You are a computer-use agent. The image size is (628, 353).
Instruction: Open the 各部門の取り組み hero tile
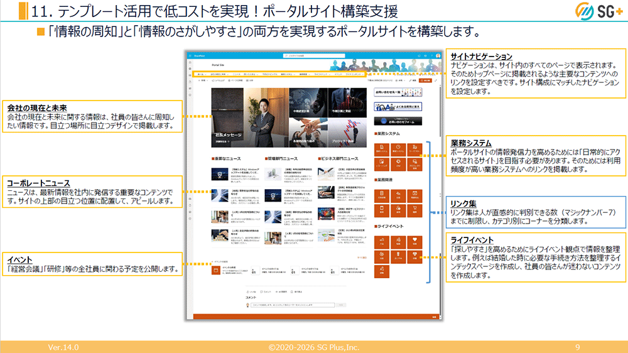pyautogui.click(x=308, y=133)
